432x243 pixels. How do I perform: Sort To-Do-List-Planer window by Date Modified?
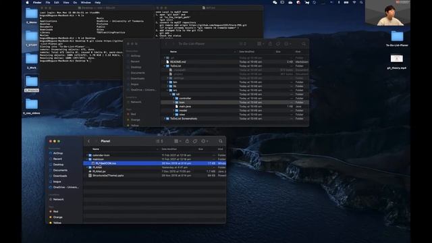[246, 52]
